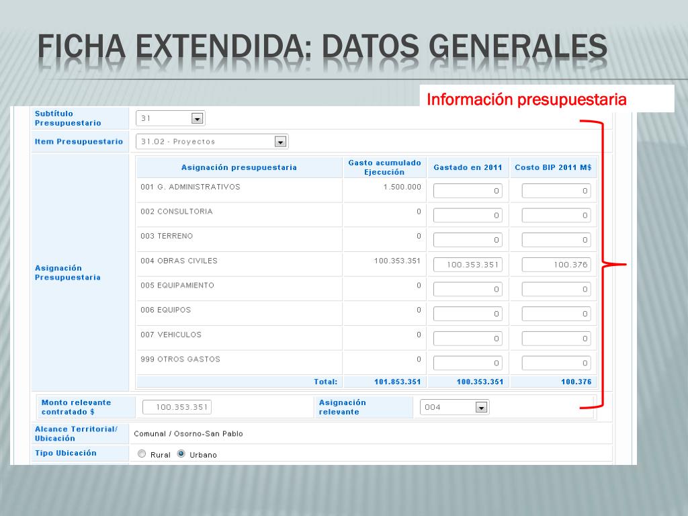Click the Monto relevante contratado input field
688x516 pixels.
(177, 407)
